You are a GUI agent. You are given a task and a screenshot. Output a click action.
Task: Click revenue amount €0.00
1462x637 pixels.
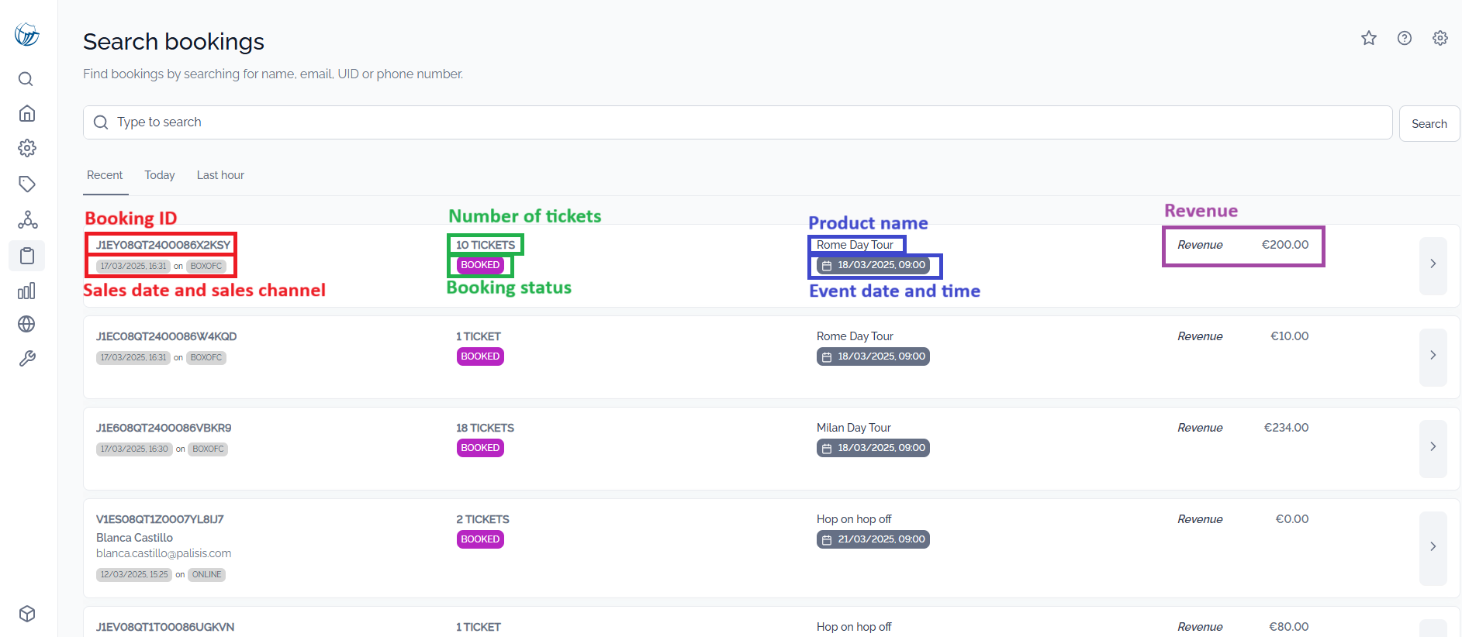tap(1292, 519)
